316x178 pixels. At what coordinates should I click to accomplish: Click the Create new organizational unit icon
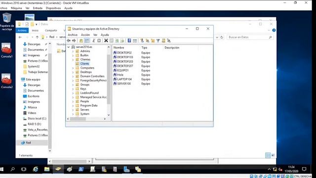(x=153, y=41)
